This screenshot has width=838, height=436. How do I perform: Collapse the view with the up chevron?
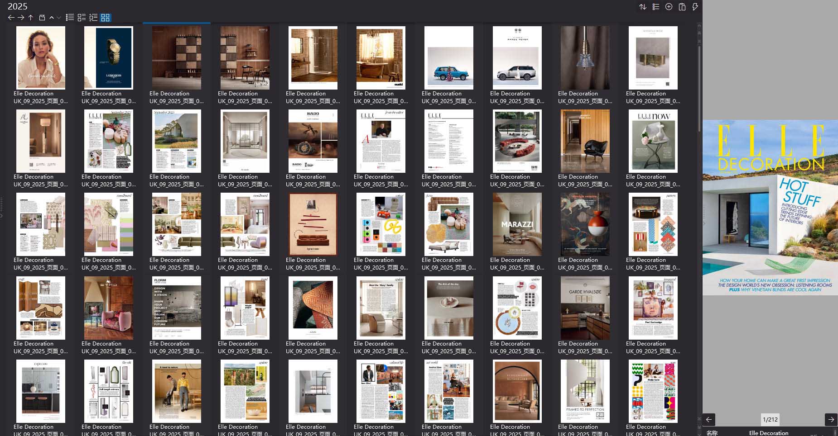pyautogui.click(x=51, y=17)
